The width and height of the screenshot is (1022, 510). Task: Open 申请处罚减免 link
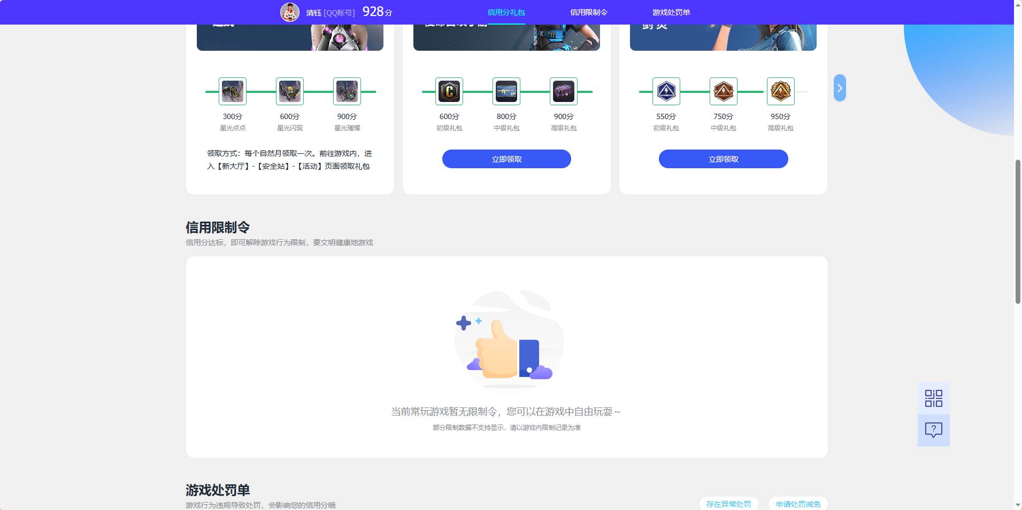798,504
